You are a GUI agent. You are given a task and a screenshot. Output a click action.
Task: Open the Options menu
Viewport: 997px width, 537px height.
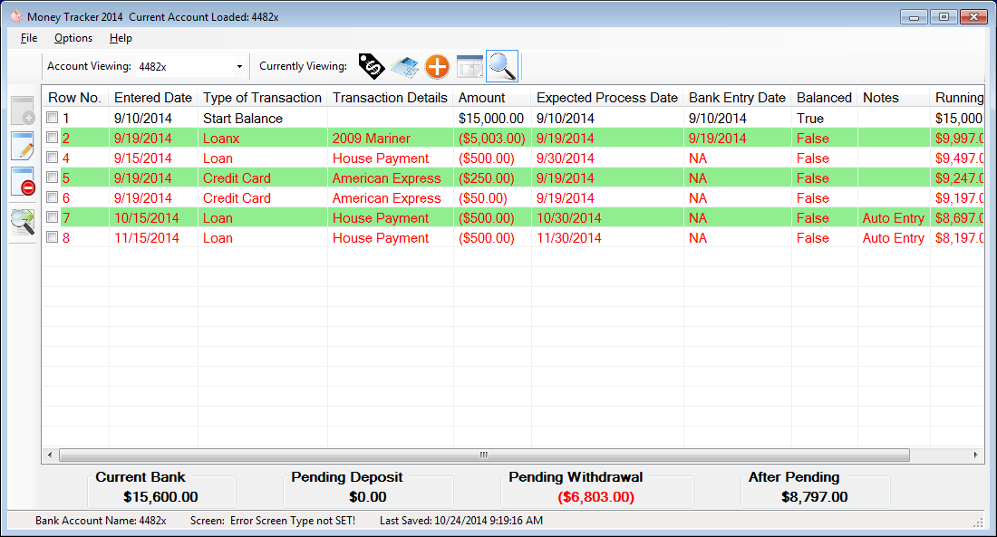pos(73,38)
